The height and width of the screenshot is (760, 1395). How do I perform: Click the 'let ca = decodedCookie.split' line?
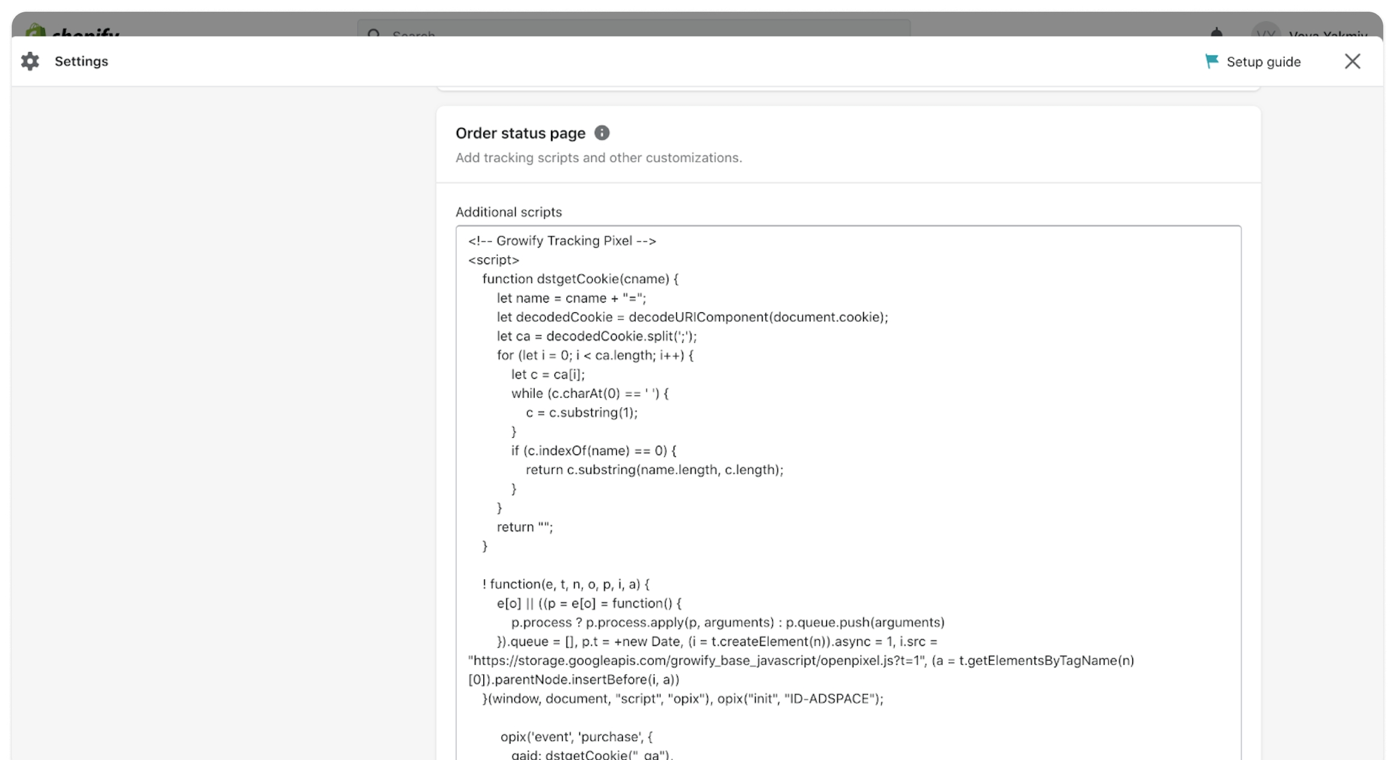pyautogui.click(x=596, y=336)
